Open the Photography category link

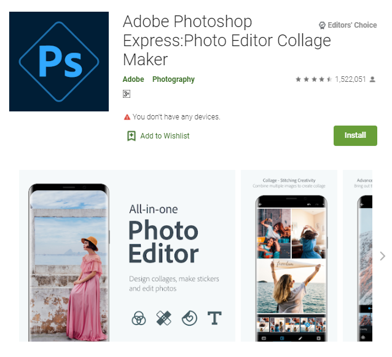(173, 79)
